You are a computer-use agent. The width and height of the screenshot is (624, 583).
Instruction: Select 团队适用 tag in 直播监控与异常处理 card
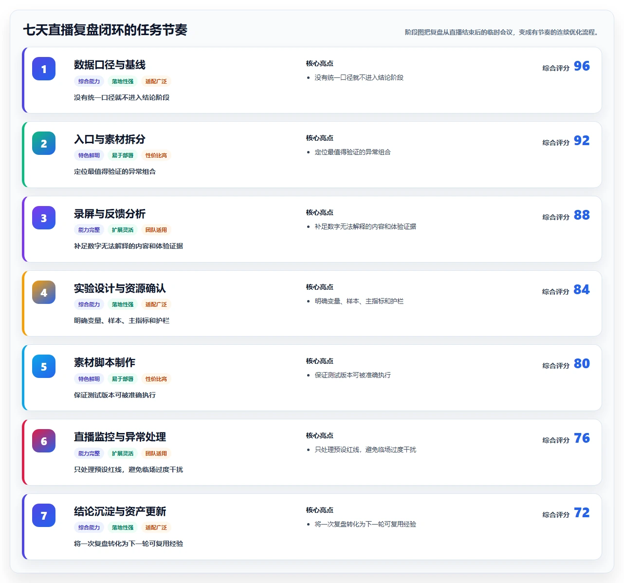(x=156, y=453)
